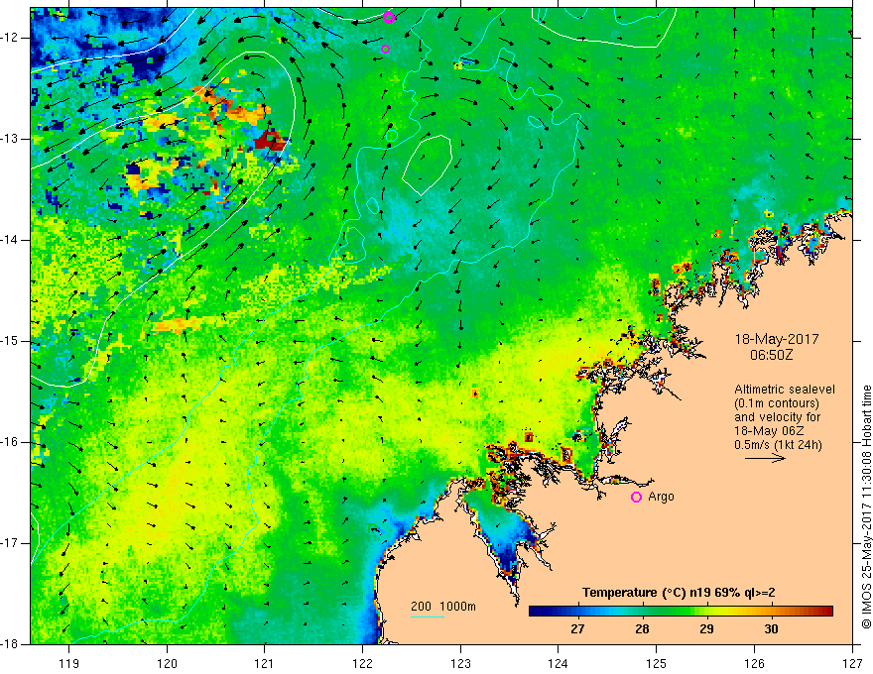
Task: Click the dark blue end of the temperature colorbar
Action: (x=536, y=612)
